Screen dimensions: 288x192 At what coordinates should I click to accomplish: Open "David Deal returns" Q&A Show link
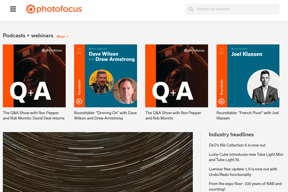coord(34,115)
